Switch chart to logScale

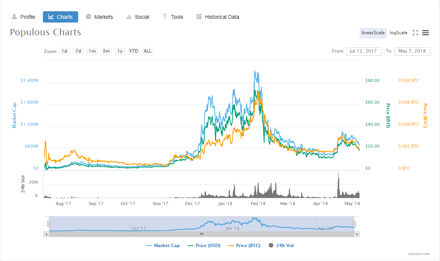coord(399,33)
